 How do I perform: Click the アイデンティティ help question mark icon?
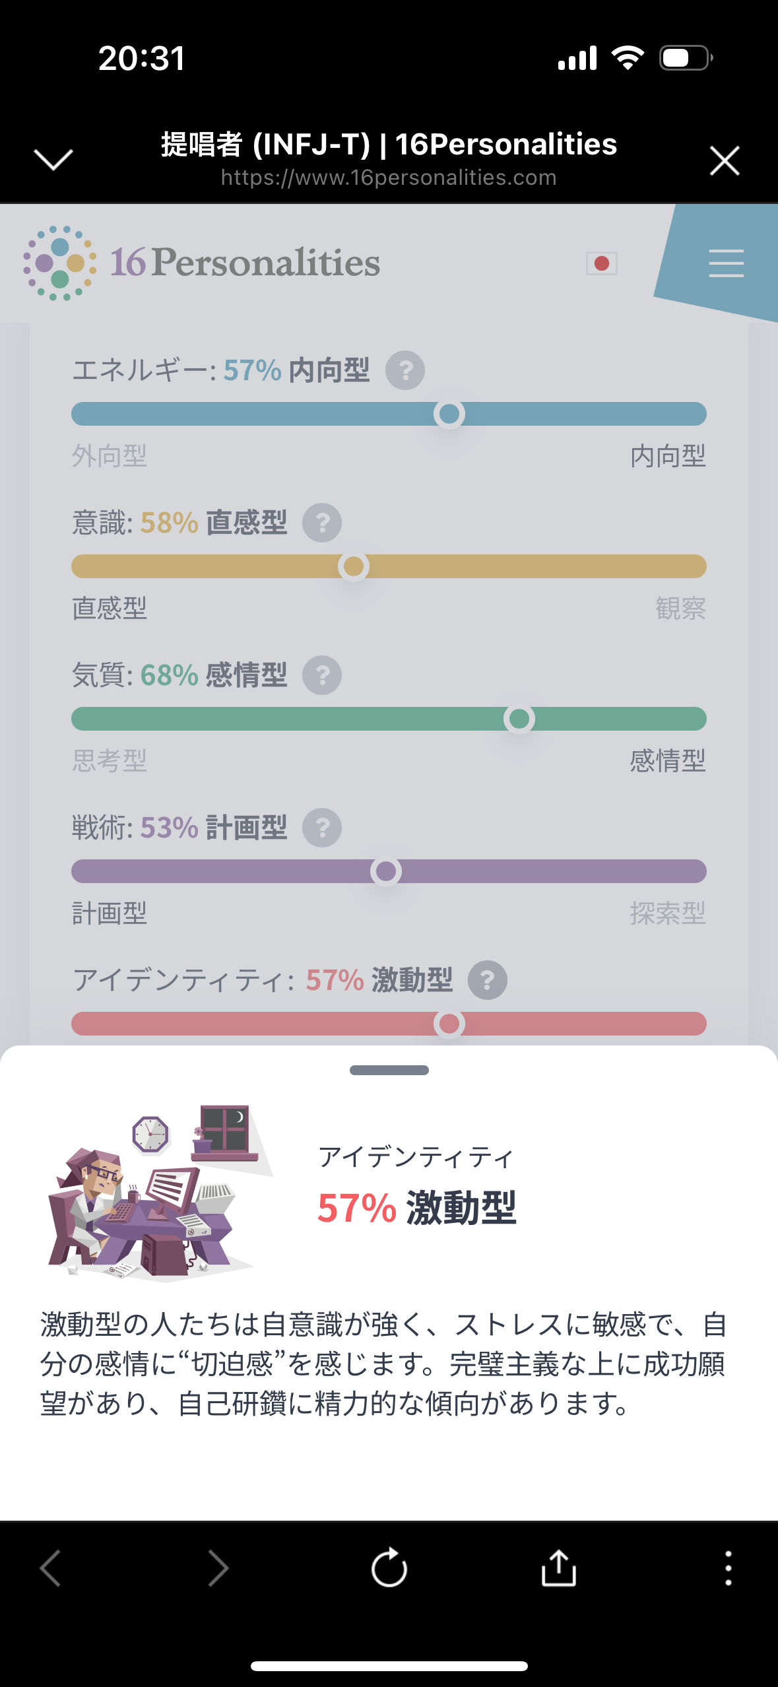click(487, 980)
